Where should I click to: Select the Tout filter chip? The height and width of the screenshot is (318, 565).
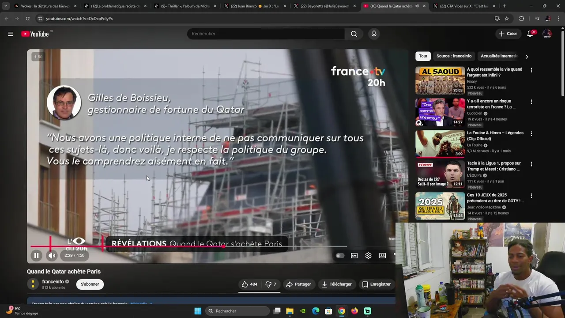pos(423,56)
